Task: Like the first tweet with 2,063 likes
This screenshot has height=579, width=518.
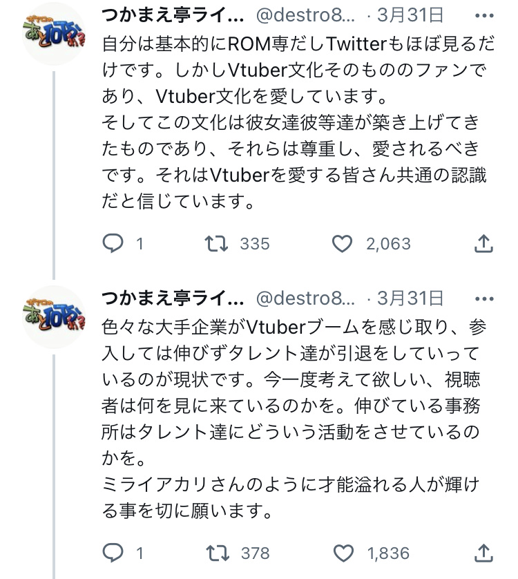Action: (343, 243)
